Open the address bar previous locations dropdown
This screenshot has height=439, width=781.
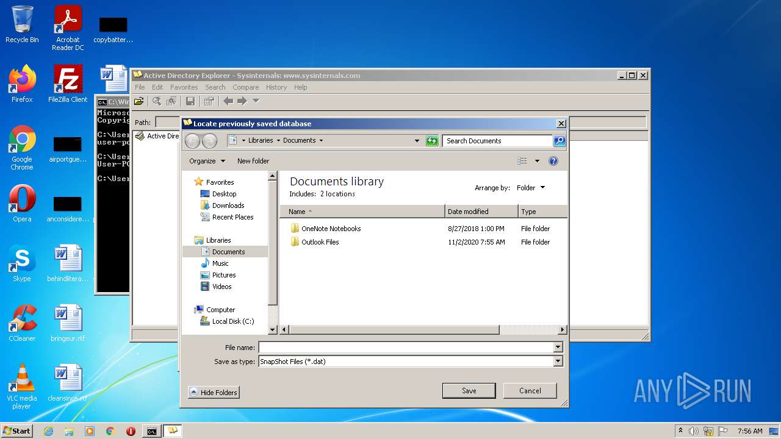pos(417,141)
